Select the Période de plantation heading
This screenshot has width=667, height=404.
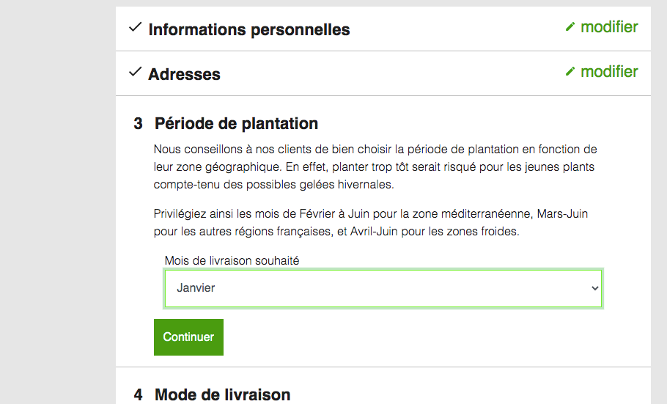point(236,123)
